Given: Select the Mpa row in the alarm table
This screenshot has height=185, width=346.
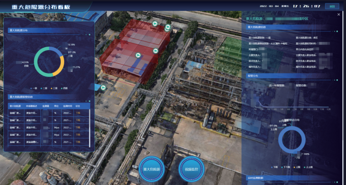Looking at the screenshot, I should pyautogui.click(x=46, y=128).
